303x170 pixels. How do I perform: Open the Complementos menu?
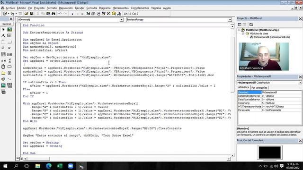(x=140, y=8)
